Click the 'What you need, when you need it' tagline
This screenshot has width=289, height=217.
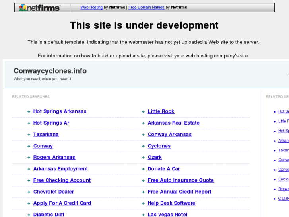tap(43, 79)
